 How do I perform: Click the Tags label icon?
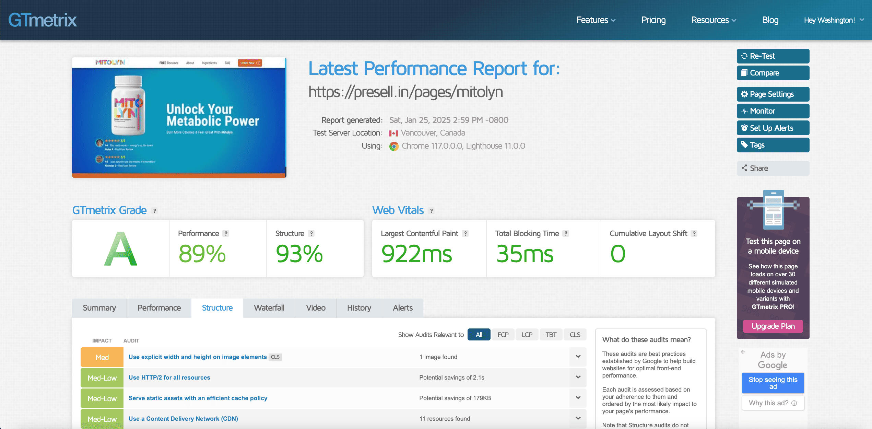tap(744, 144)
